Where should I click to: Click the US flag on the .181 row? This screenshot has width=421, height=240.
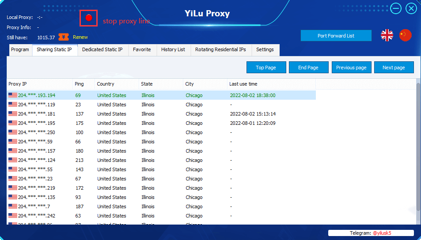[13, 113]
